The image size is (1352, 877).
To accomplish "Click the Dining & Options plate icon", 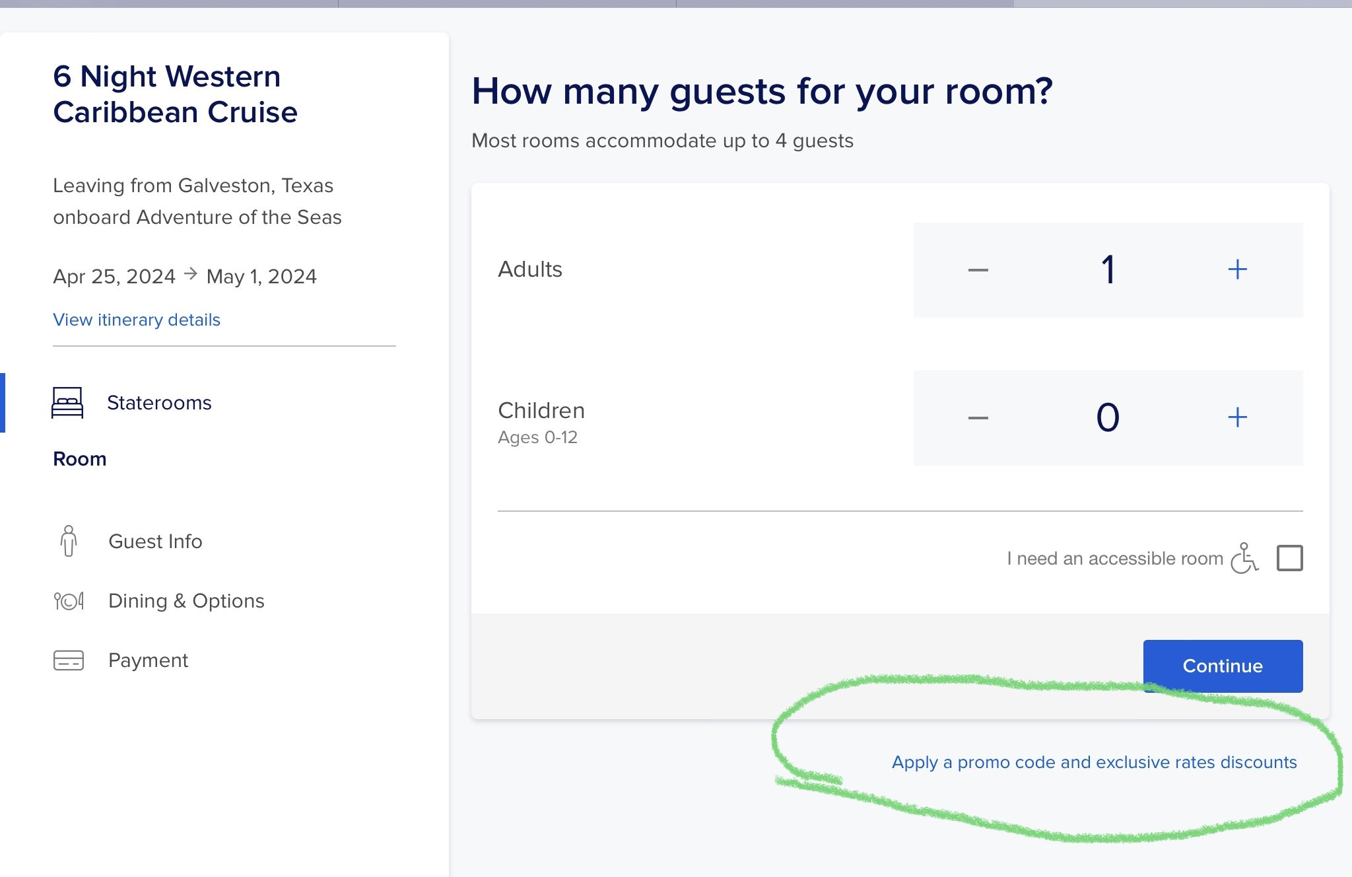I will click(x=69, y=601).
